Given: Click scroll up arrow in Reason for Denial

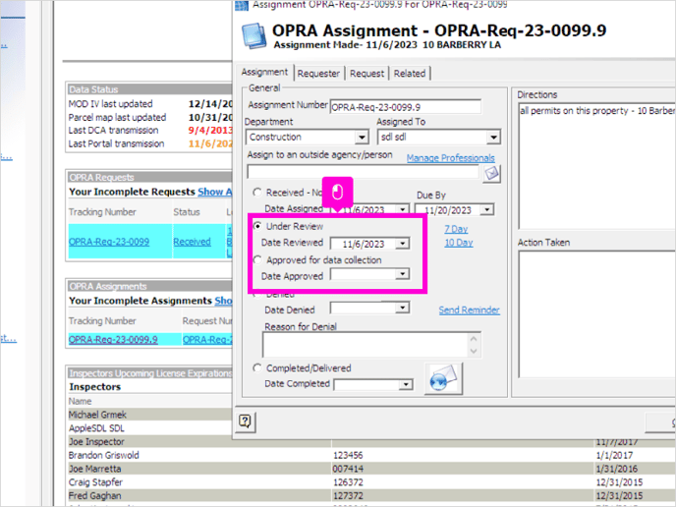Looking at the screenshot, I should (x=474, y=338).
